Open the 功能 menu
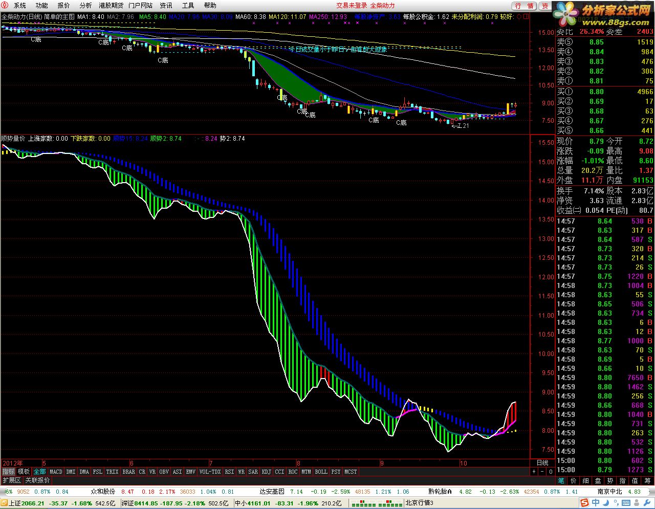Viewport: 655px width, 509px height. (42, 5)
